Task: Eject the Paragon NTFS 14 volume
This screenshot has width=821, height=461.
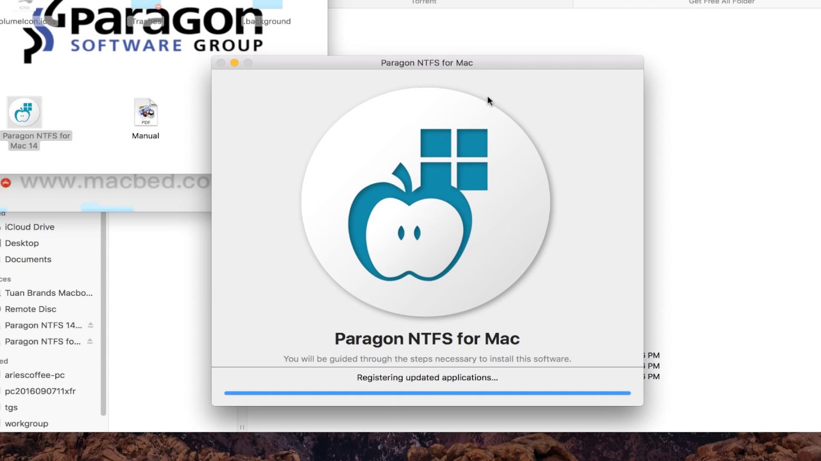Action: coord(90,325)
